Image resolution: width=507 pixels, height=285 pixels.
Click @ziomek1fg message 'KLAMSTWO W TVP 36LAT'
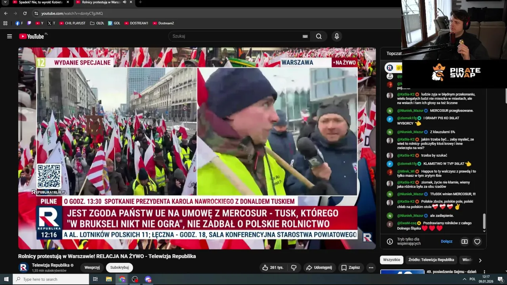tap(435, 163)
